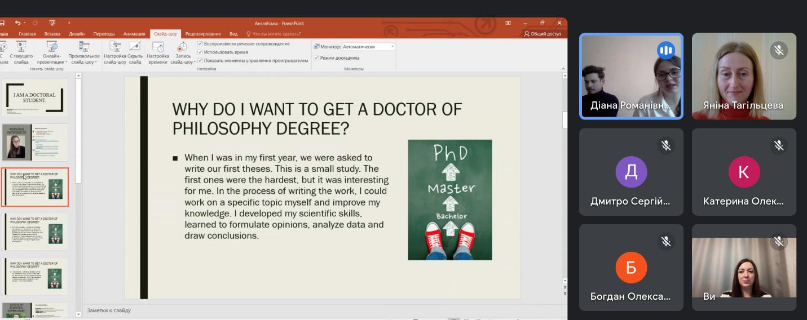Image resolution: width=807 pixels, height=320 pixels.
Task: Click the pink К avatar of Катерина
Action: coord(744,172)
